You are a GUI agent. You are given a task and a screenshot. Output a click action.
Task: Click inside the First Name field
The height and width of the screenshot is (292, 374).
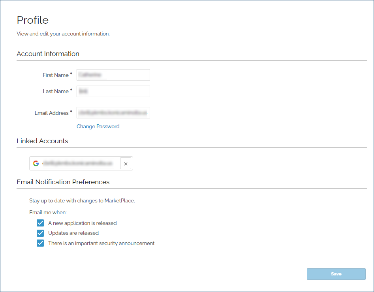(113, 75)
